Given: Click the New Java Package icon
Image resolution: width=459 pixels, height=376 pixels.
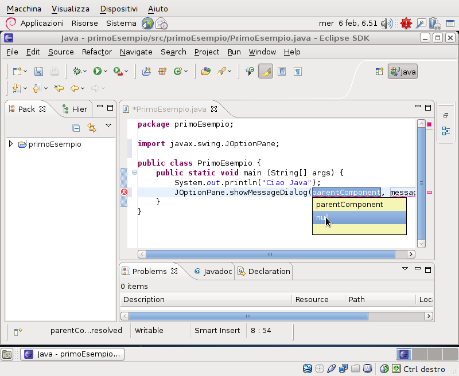Looking at the screenshot, I should pyautogui.click(x=162, y=71).
